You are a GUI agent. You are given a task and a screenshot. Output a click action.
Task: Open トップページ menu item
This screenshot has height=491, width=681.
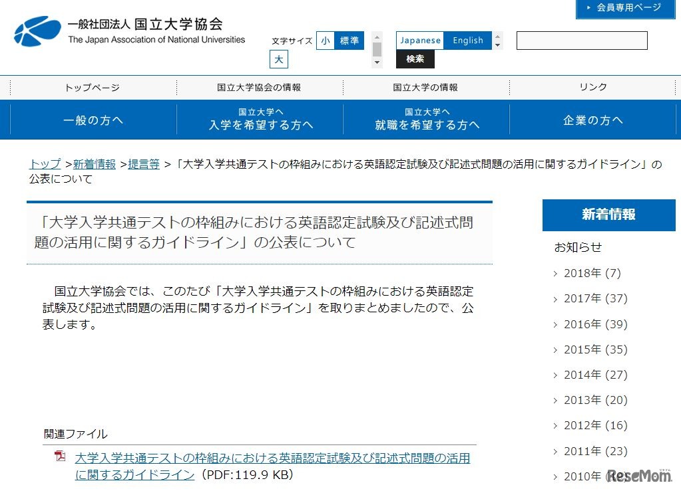pos(93,88)
